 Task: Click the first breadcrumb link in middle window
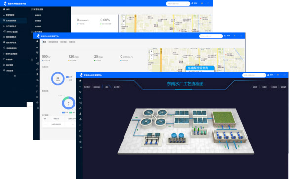44,42
